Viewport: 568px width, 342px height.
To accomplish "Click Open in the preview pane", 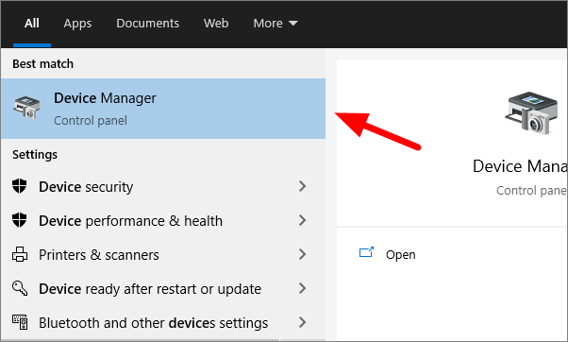I will [401, 254].
